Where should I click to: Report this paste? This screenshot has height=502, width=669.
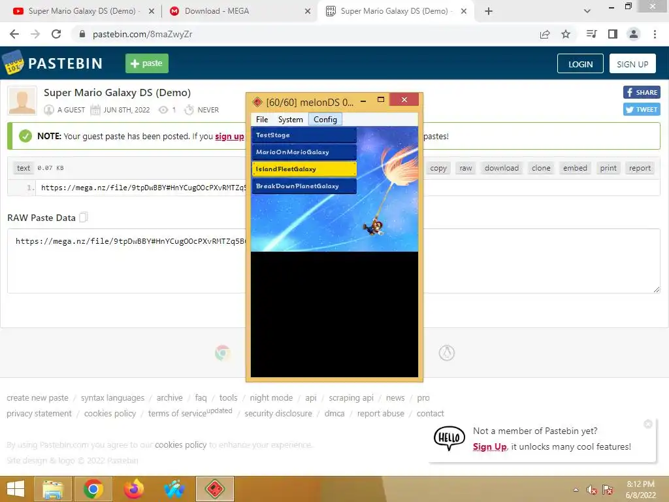tap(640, 168)
